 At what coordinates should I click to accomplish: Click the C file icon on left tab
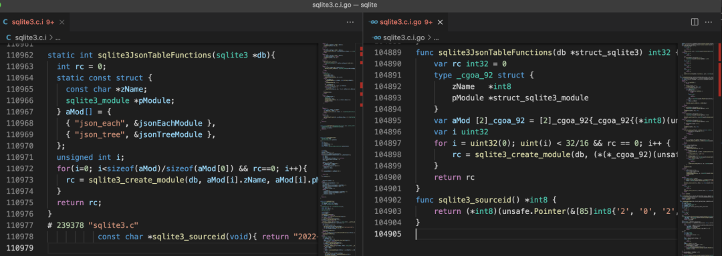(x=5, y=21)
